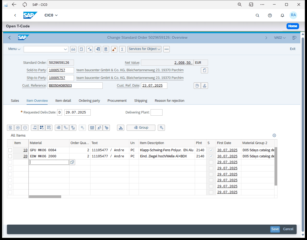Open the Item detail tab
This screenshot has height=240, width=307.
click(63, 101)
